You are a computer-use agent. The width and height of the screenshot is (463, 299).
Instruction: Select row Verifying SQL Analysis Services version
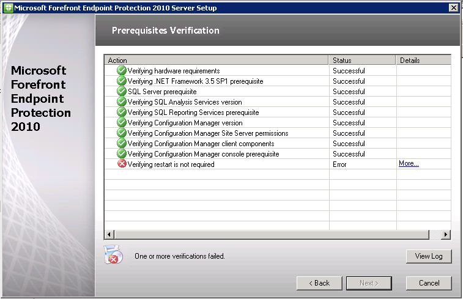pyautogui.click(x=278, y=102)
